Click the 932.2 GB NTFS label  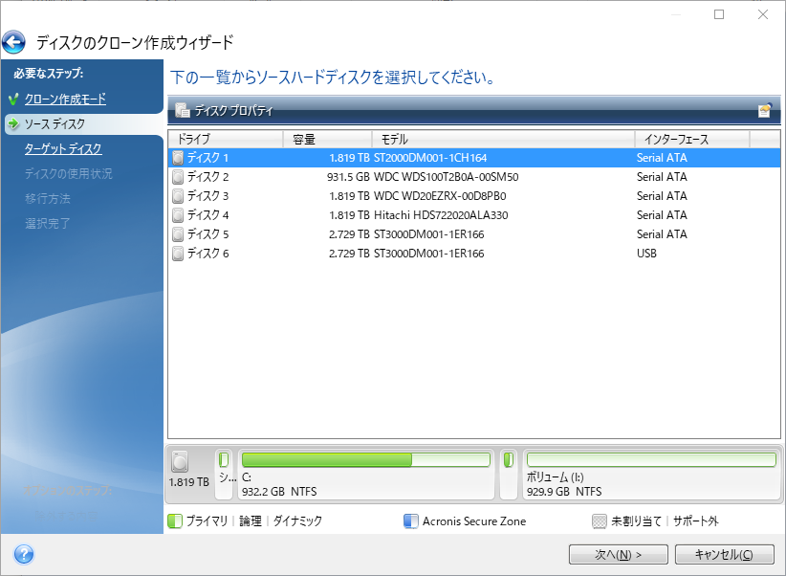tap(279, 492)
